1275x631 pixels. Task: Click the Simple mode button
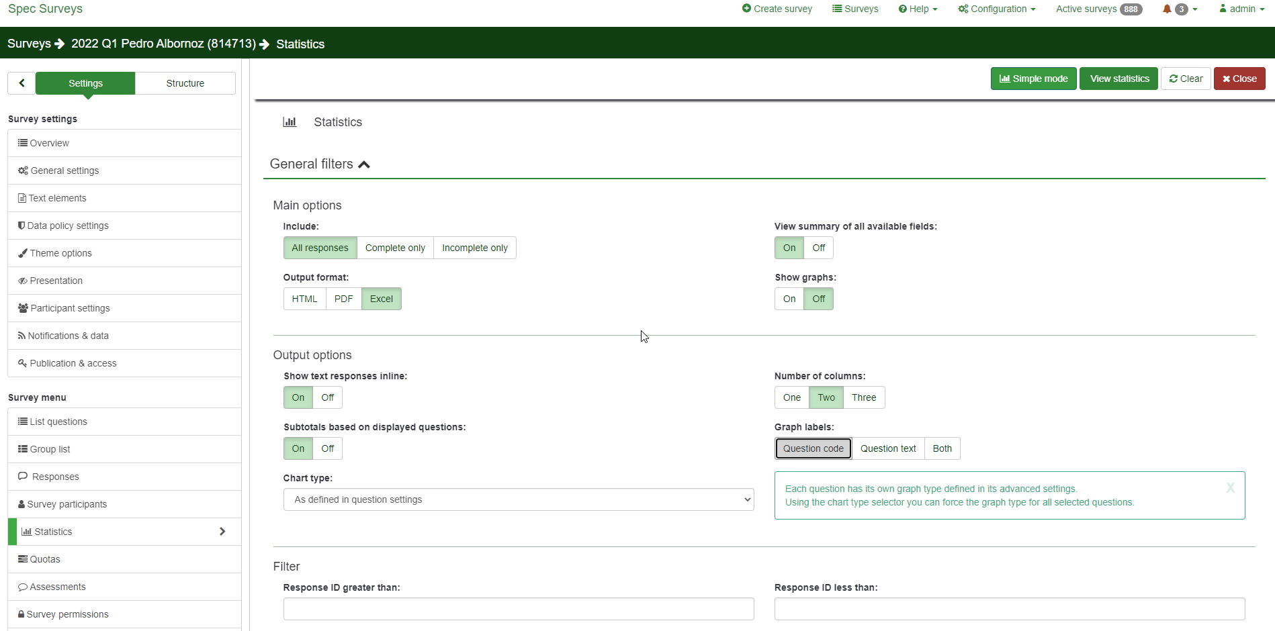point(1033,79)
